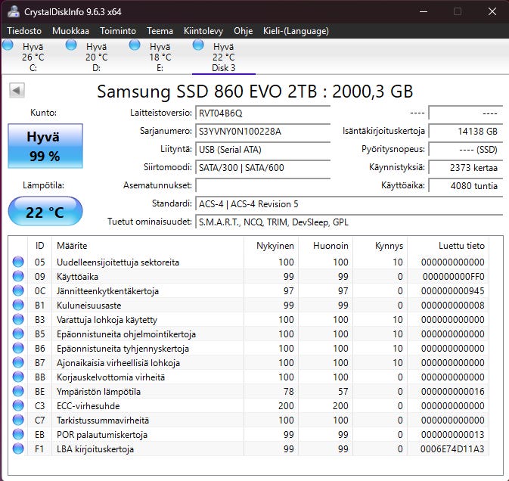Click status orb for ECC-virhesuhde attribute
Viewport: 509px width, 481px height.
tap(18, 406)
